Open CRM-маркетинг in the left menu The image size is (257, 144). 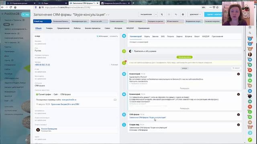coord(12,78)
